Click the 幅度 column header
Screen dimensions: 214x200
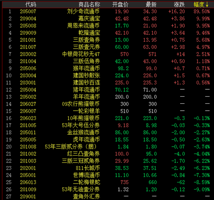point(199,5)
